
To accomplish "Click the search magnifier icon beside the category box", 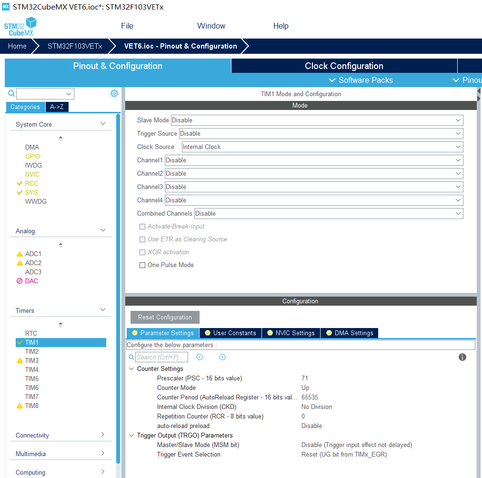I will [x=11, y=93].
